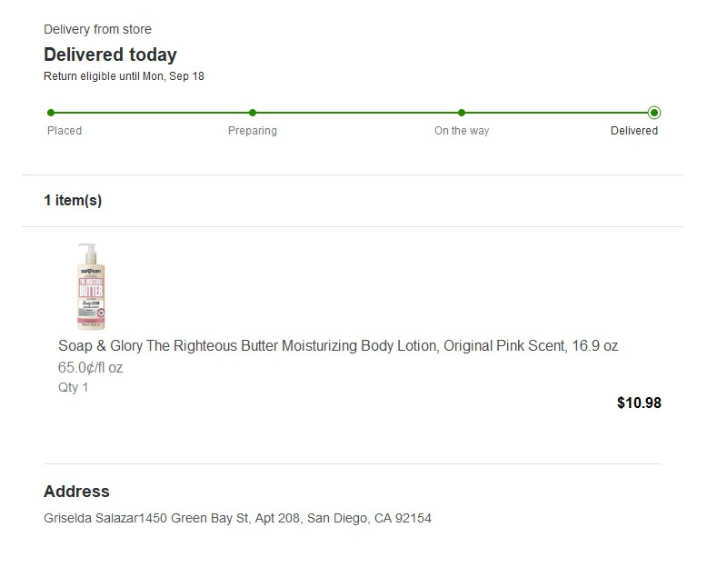
Task: Open the Soap & Glory lotion thumbnail
Action: 91,286
